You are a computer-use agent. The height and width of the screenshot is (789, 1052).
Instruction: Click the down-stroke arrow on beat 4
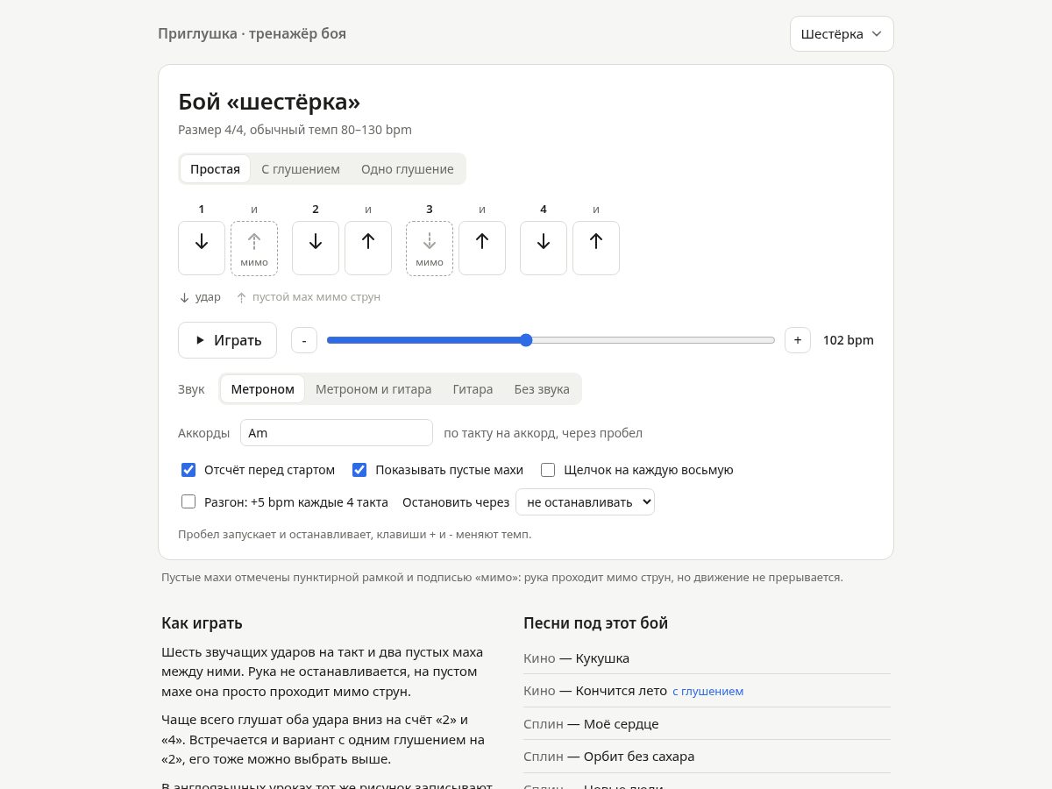[544, 248]
